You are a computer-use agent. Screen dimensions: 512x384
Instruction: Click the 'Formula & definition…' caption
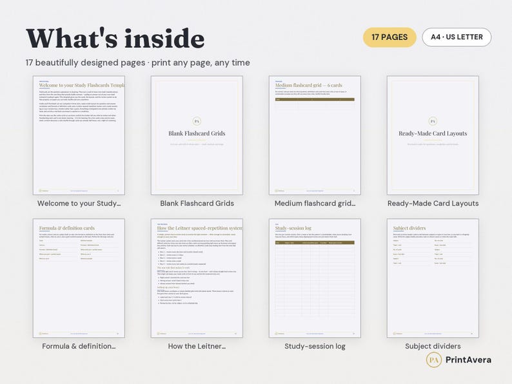point(79,346)
